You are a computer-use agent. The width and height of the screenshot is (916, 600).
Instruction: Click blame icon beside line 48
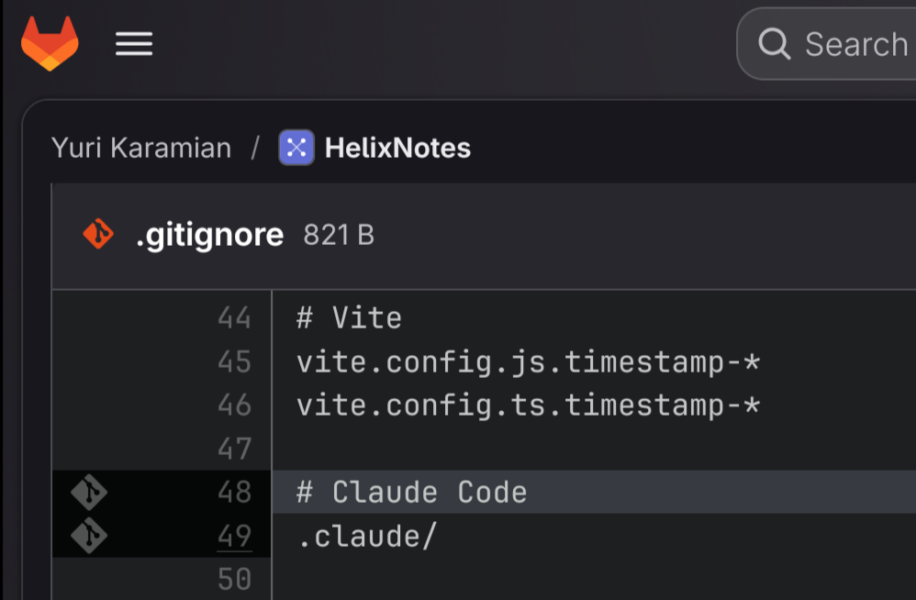pos(89,492)
